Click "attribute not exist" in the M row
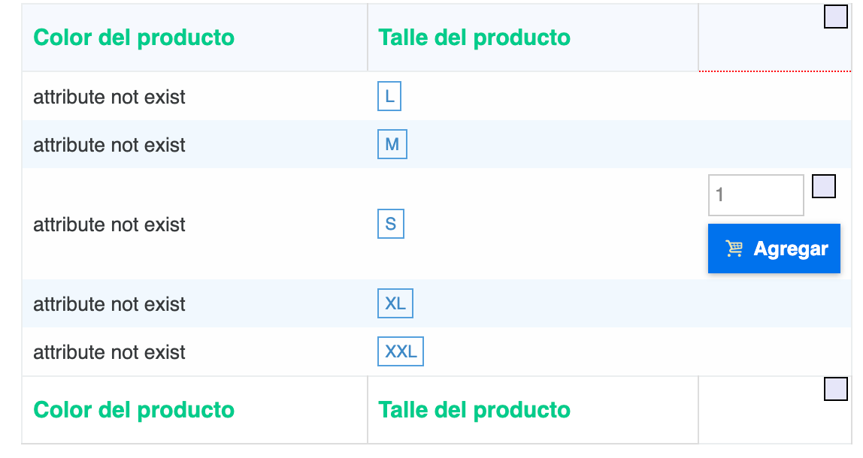 click(x=109, y=145)
